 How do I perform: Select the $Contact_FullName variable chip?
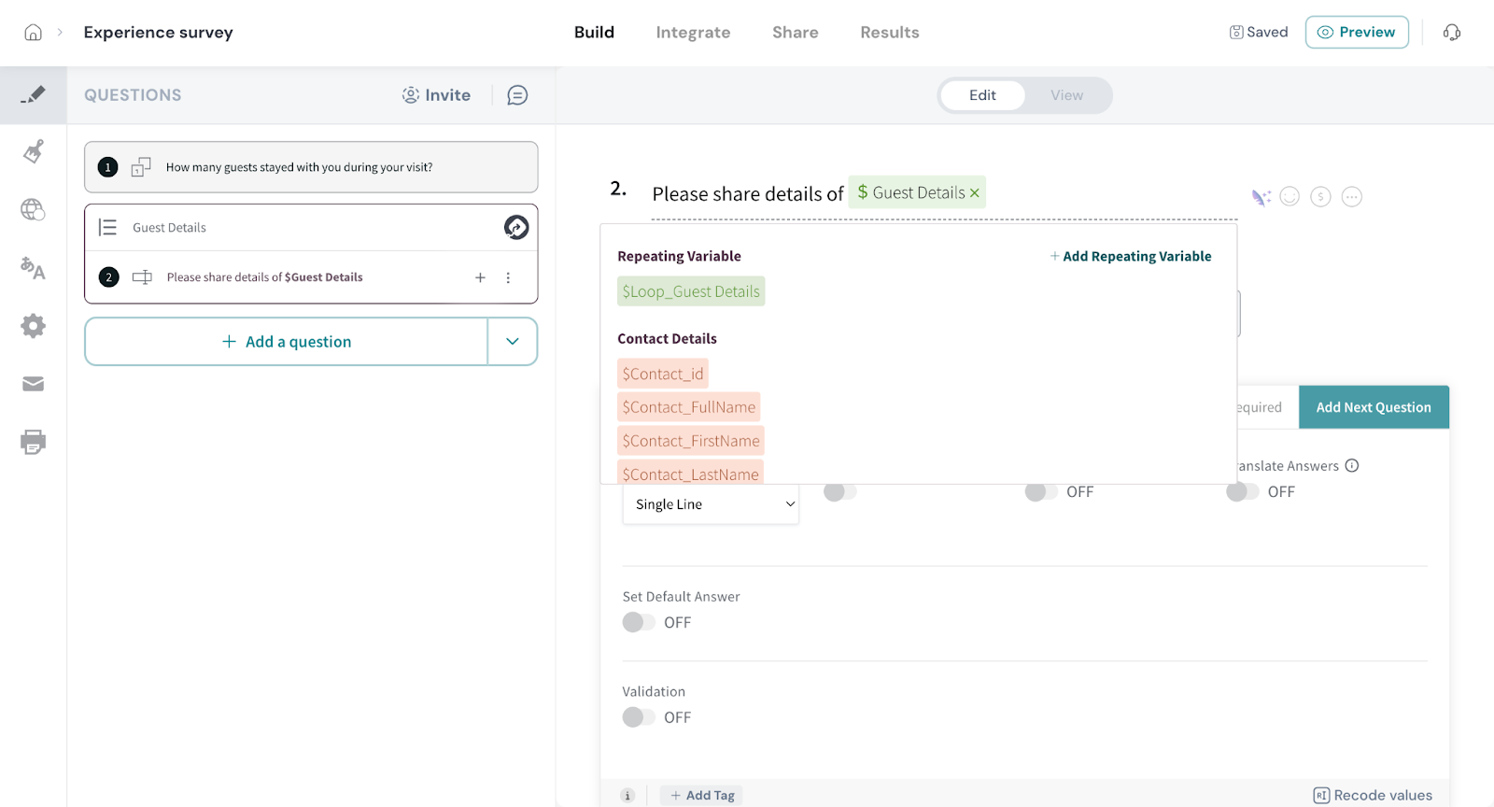click(x=689, y=407)
